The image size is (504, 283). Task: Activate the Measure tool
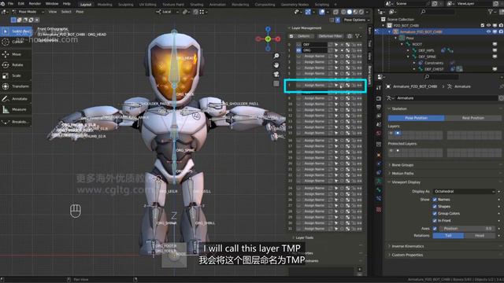coord(16,109)
